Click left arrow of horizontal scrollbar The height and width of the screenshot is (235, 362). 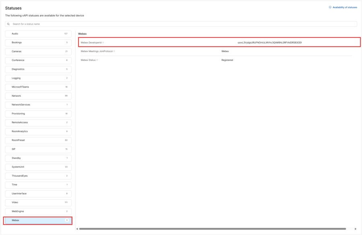click(77, 229)
